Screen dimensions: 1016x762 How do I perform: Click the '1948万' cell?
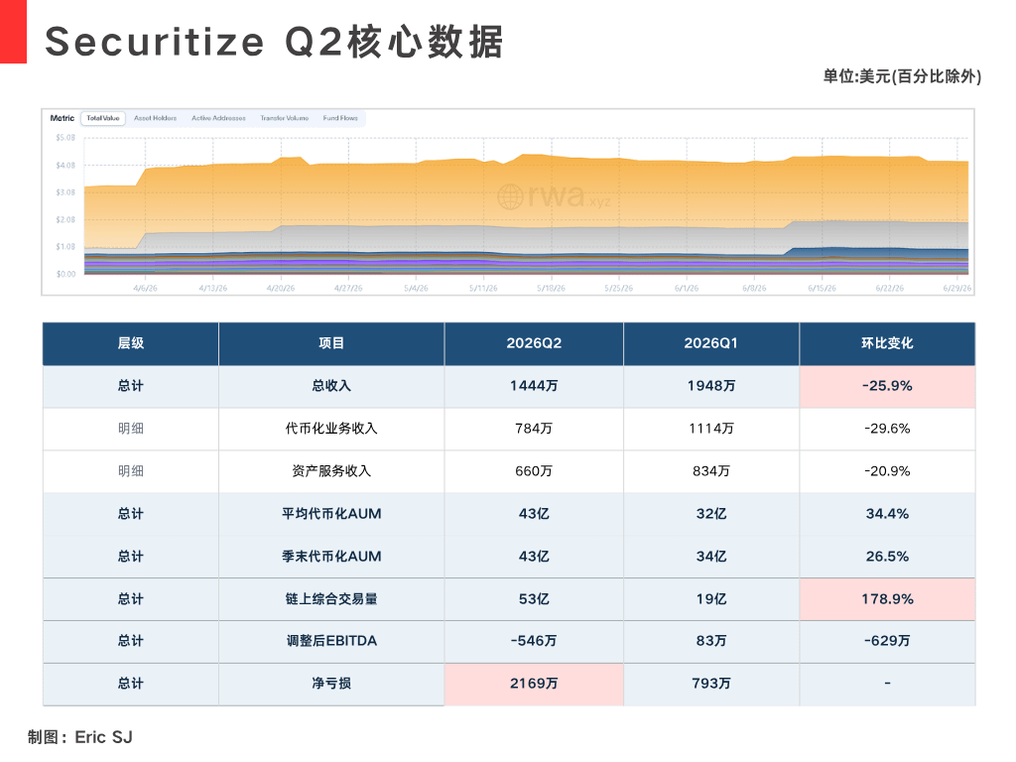point(710,386)
